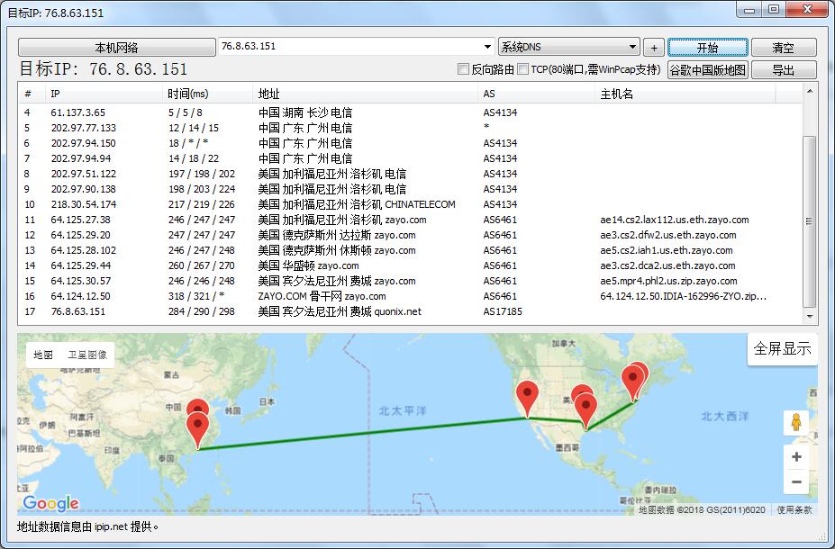Click the Google logo on the map
Image resolution: width=835 pixels, height=549 pixels.
tap(50, 504)
